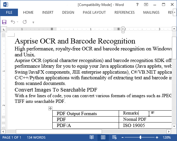
Task: Open the DESIGN ribbon tab
Action: (x=68, y=13)
